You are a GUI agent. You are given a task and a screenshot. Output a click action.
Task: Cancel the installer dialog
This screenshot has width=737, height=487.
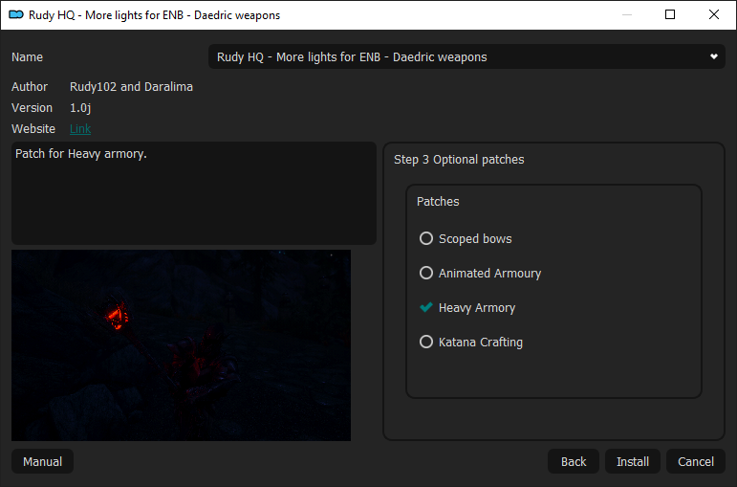pos(696,461)
